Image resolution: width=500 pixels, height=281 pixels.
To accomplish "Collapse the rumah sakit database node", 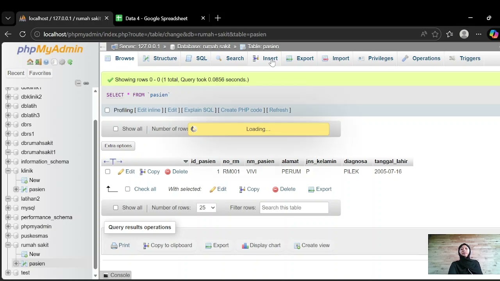I will 8,245.
